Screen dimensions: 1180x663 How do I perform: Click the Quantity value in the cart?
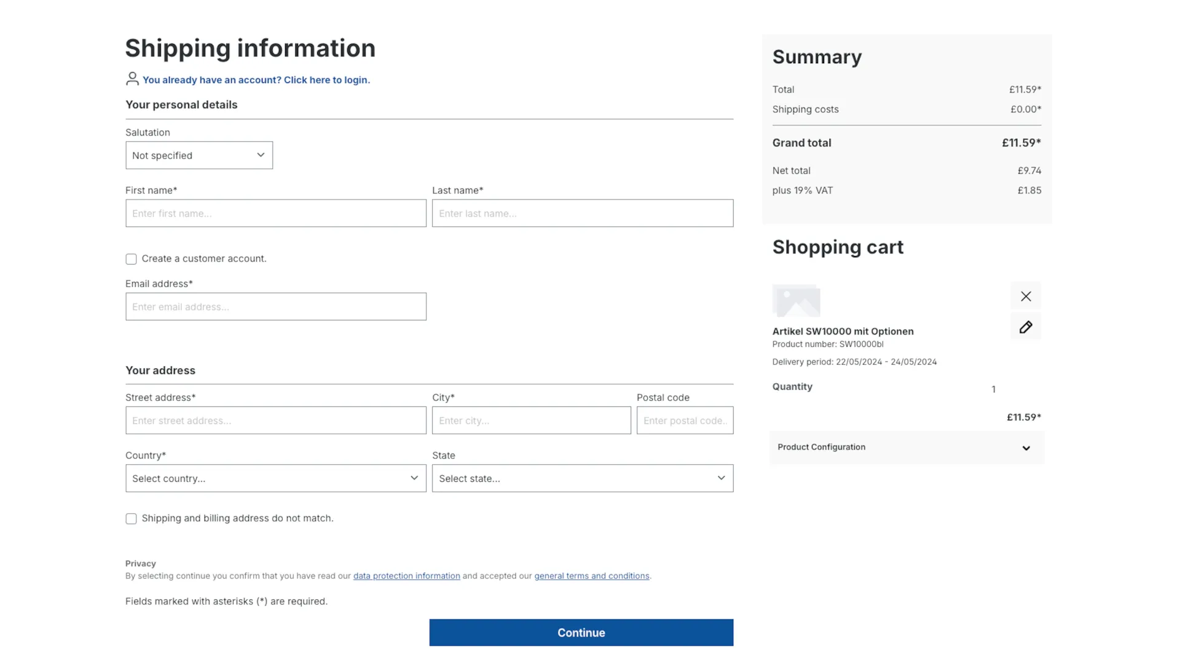point(993,389)
